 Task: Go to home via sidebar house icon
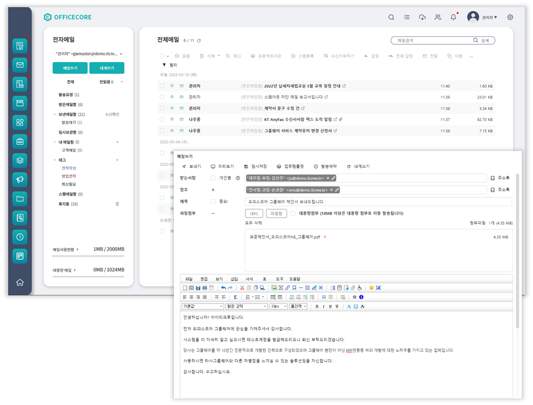point(20,282)
